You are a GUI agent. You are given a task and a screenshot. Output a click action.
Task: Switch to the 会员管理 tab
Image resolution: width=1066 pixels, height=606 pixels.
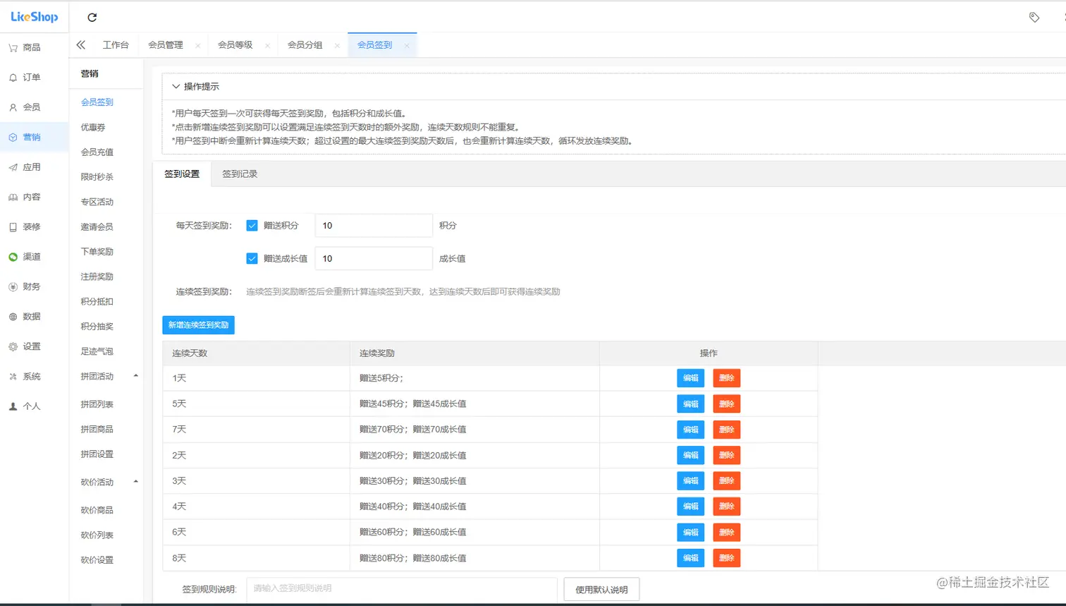coord(166,44)
